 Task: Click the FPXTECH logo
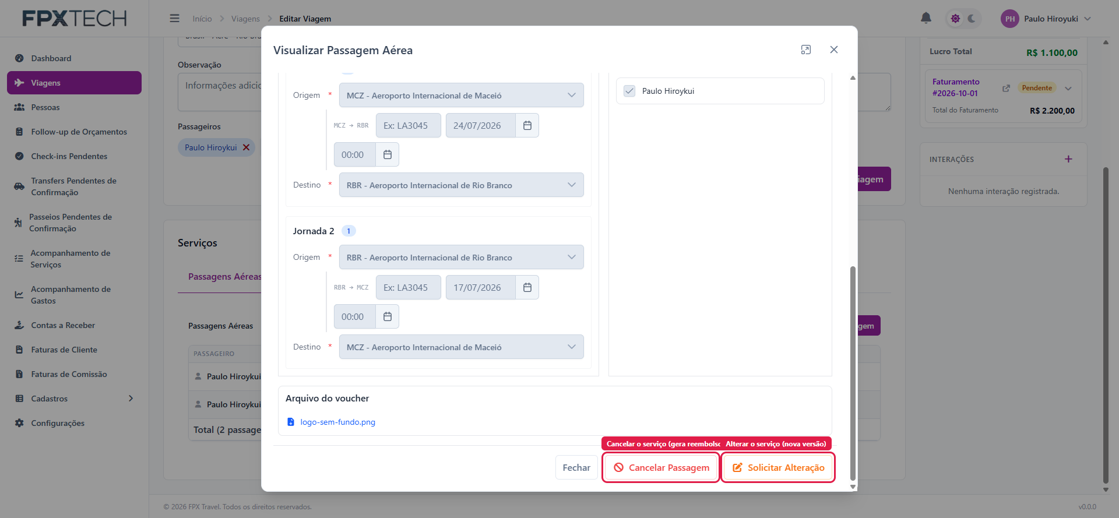[74, 19]
